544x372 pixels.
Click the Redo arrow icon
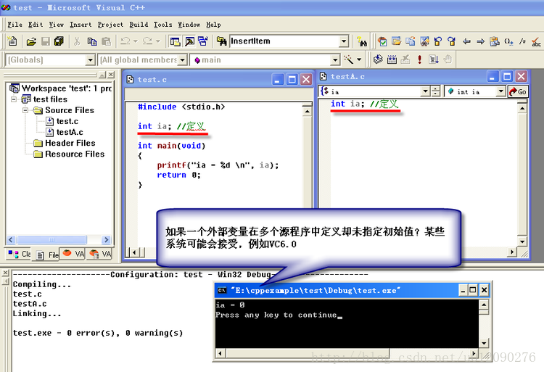coord(148,41)
